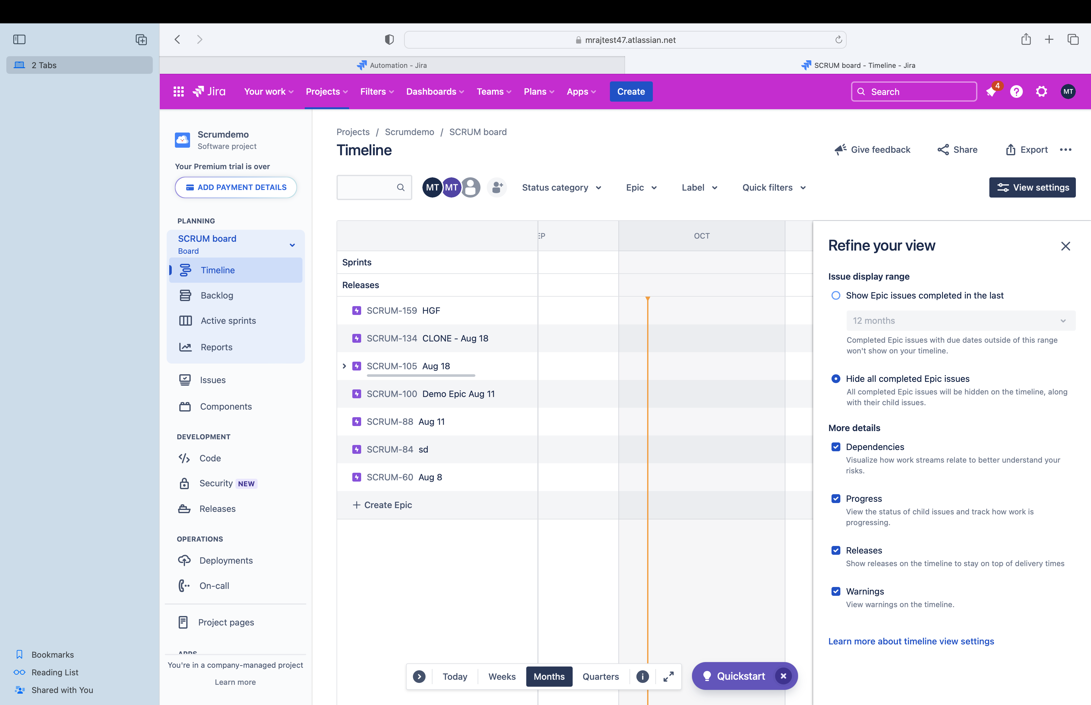Open the notifications bell
This screenshot has width=1091, height=705.
tap(991, 92)
